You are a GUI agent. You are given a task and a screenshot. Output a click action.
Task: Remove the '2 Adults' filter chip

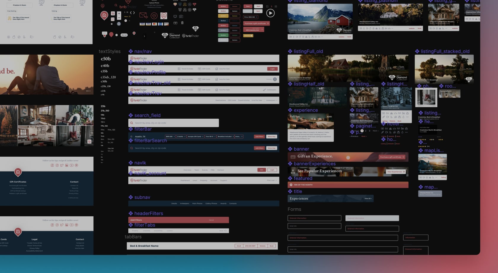185,136
